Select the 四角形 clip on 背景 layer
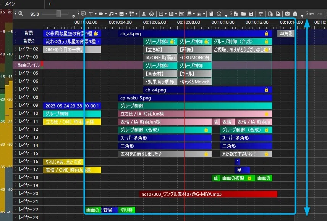 coord(286,33)
